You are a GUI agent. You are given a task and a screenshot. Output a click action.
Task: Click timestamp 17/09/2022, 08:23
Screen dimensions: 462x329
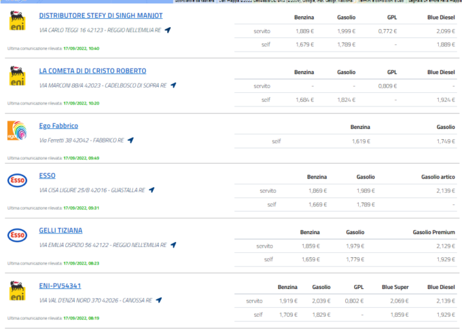pos(82,263)
